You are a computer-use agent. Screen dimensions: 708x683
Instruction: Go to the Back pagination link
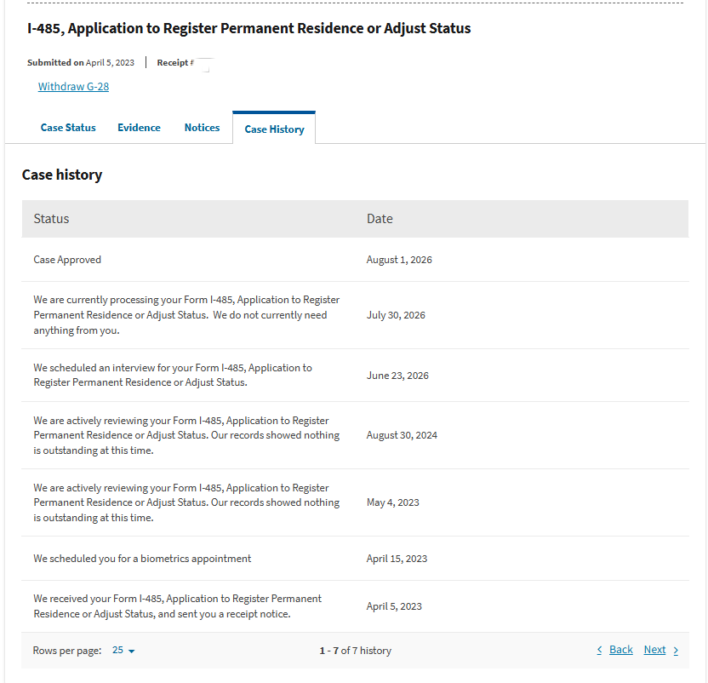pos(621,650)
